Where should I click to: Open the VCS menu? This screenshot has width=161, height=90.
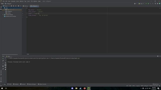tap(32, 1)
